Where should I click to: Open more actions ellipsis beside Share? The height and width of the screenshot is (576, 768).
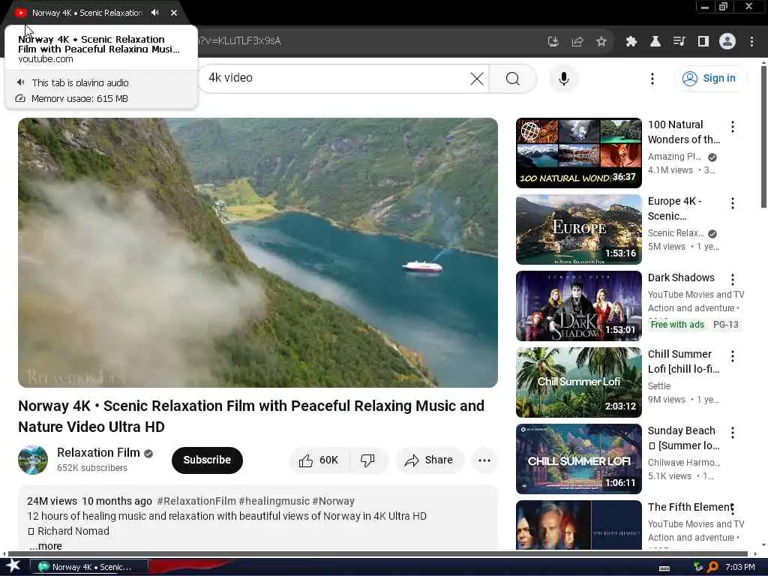tap(484, 460)
